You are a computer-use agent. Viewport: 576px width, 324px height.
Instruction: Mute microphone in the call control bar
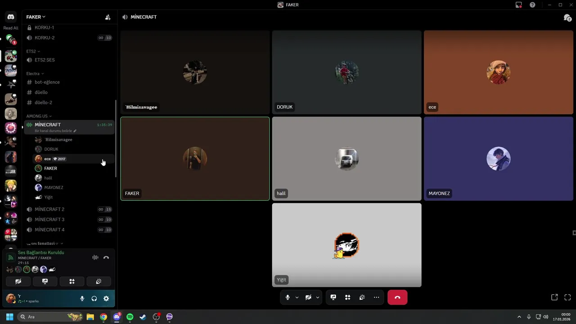[288, 297]
